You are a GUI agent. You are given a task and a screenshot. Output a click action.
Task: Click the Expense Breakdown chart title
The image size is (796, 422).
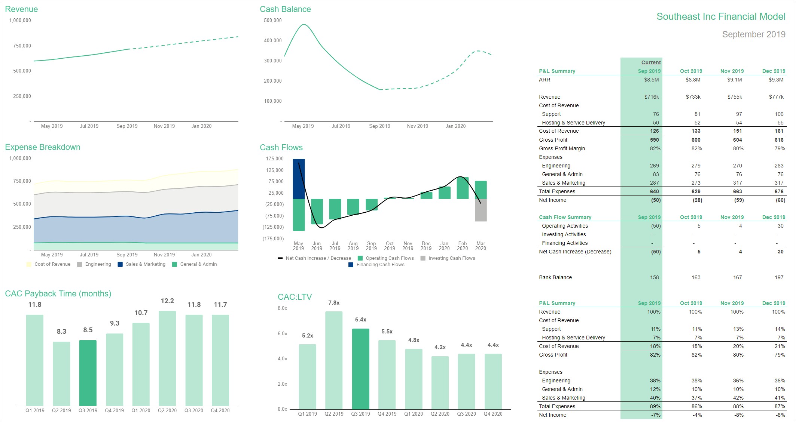pyautogui.click(x=43, y=147)
